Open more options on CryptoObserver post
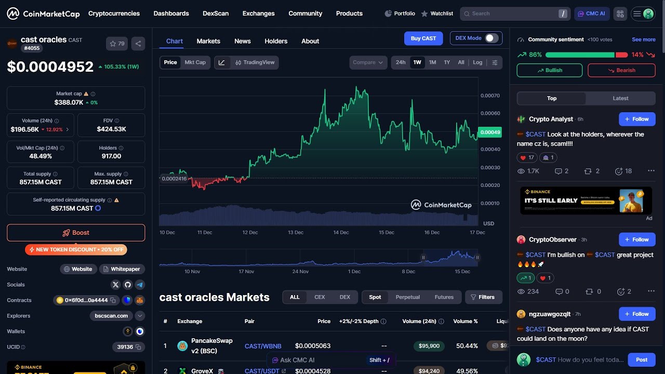The width and height of the screenshot is (665, 374). click(651, 291)
